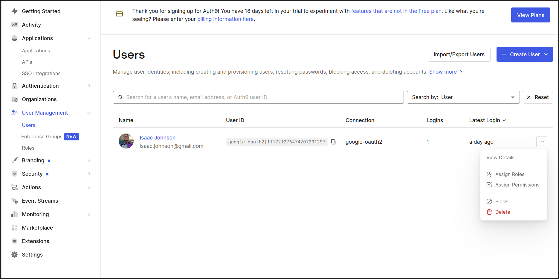Screen dimensions: 559x279
Task: Click the Marketplace grid icon
Action: [x=14, y=228]
